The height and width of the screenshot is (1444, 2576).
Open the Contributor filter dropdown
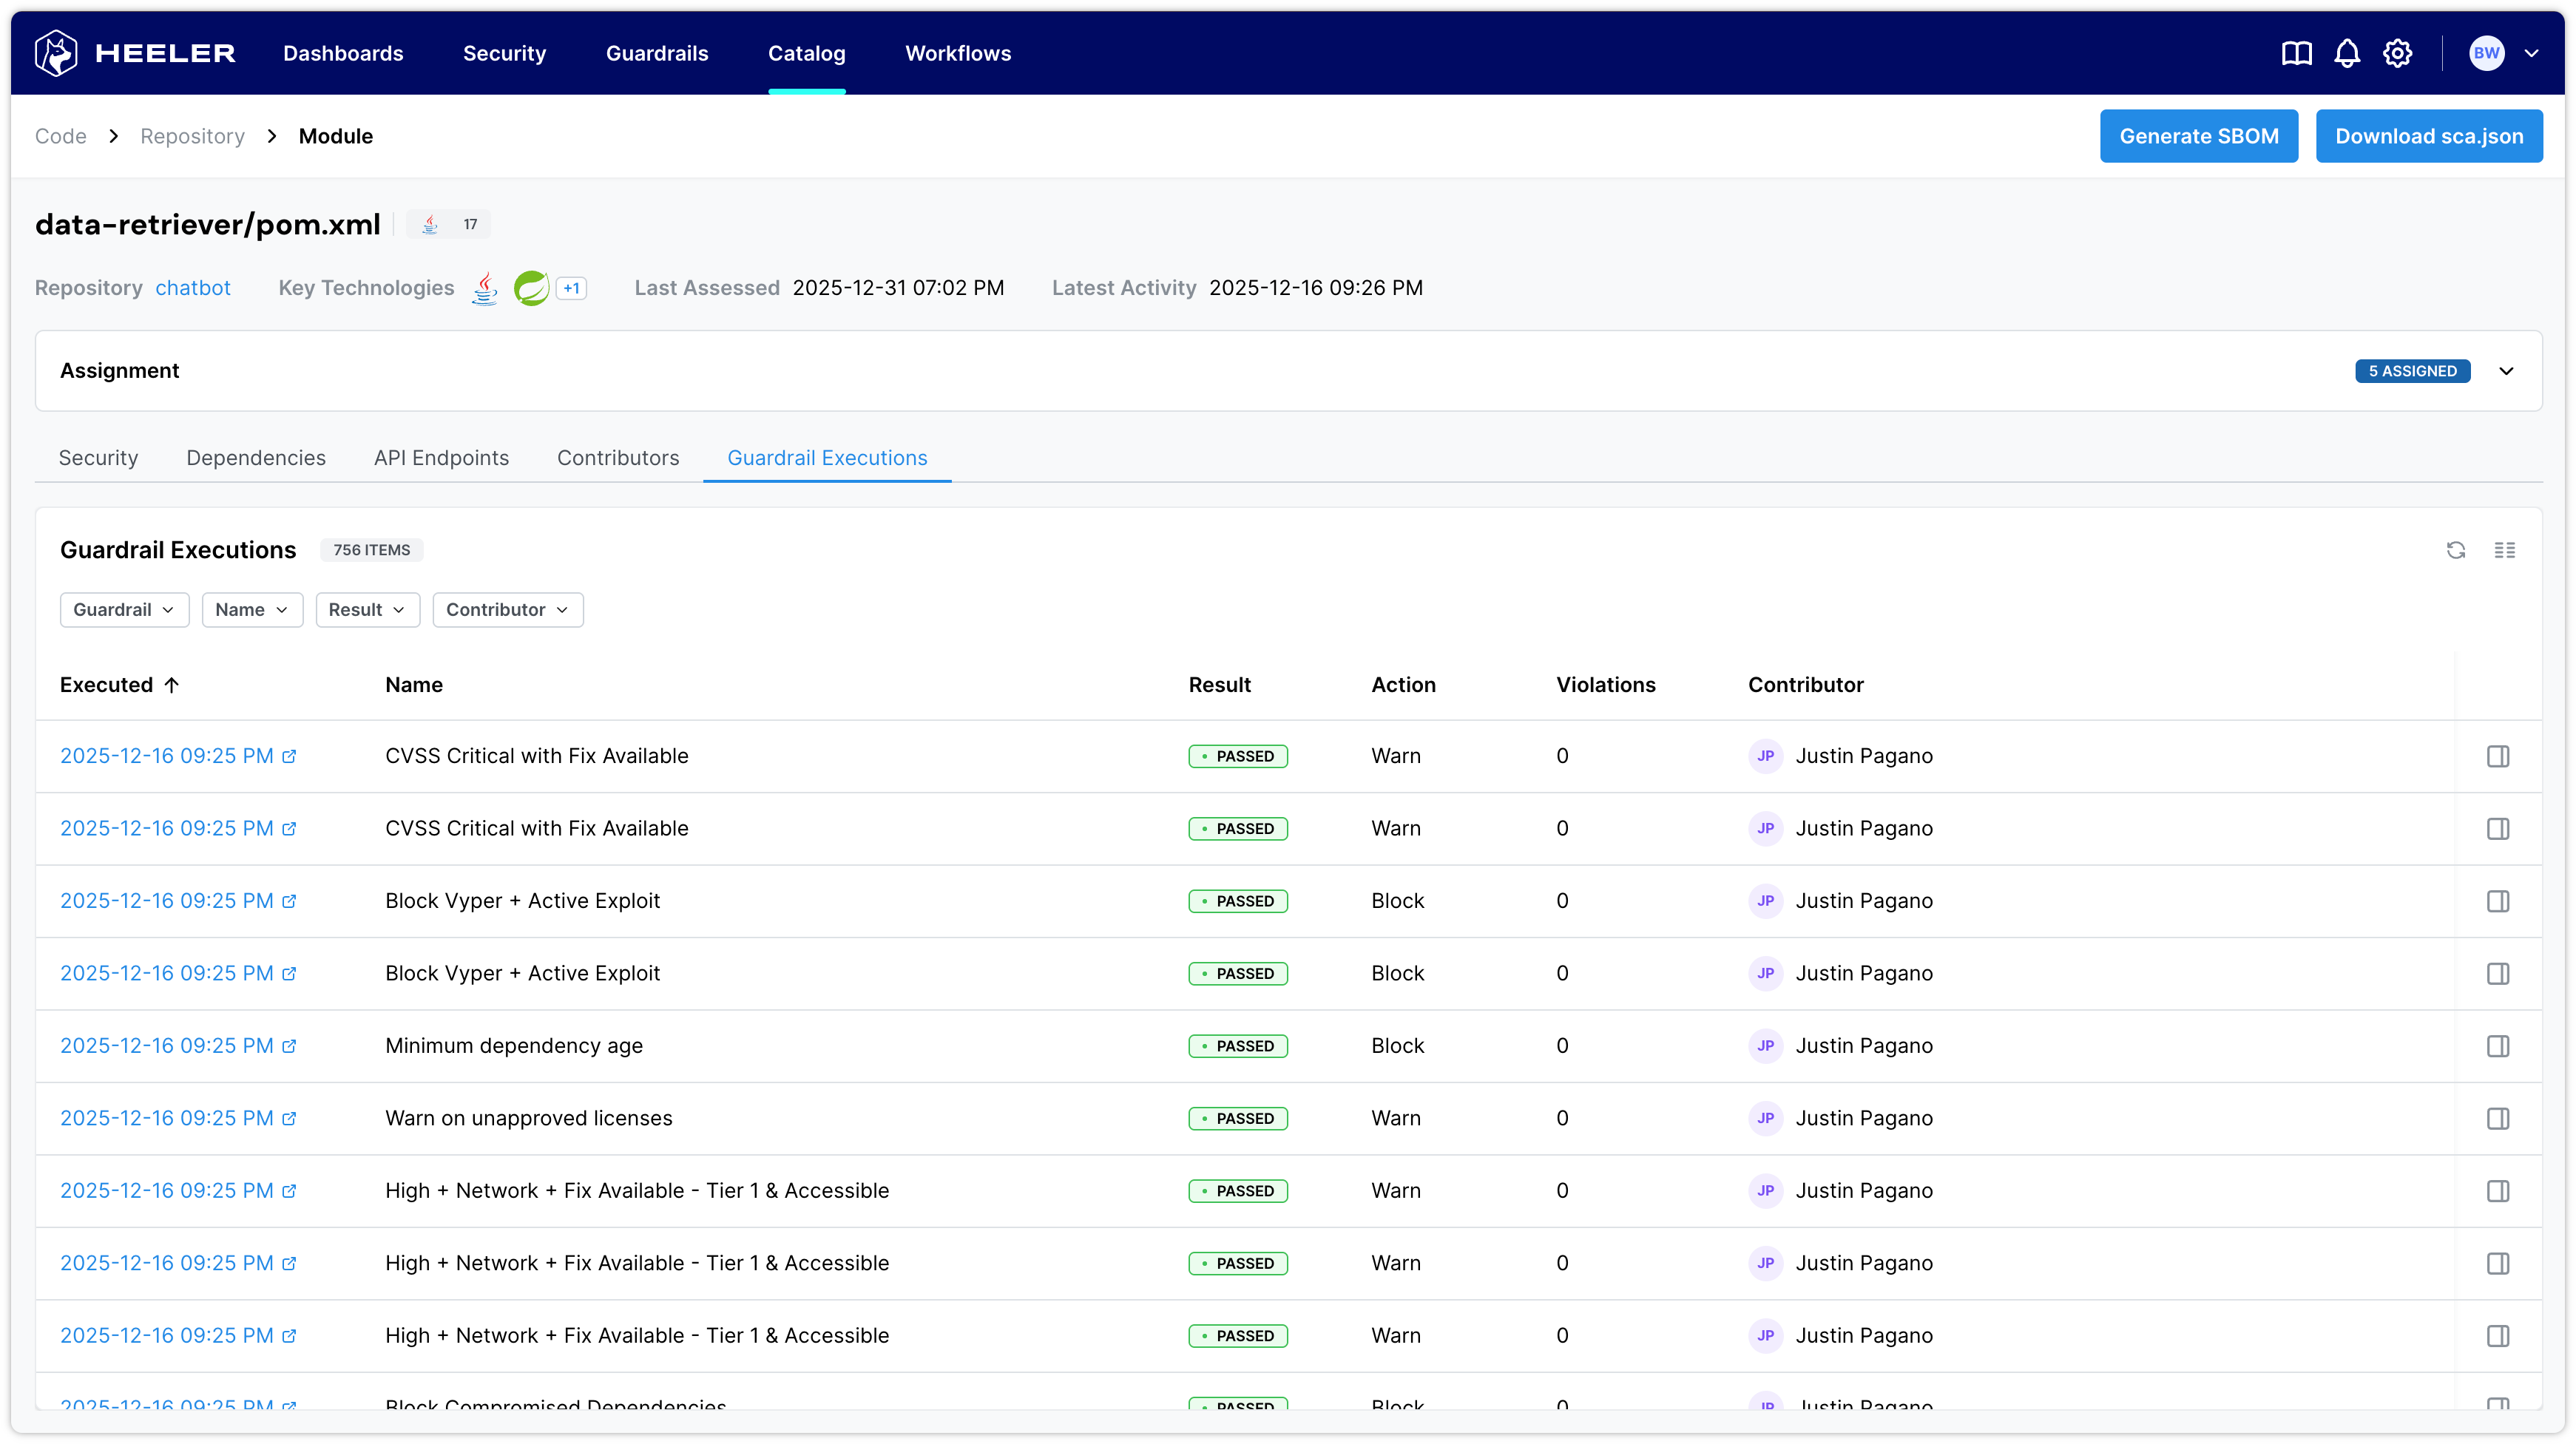tap(507, 610)
